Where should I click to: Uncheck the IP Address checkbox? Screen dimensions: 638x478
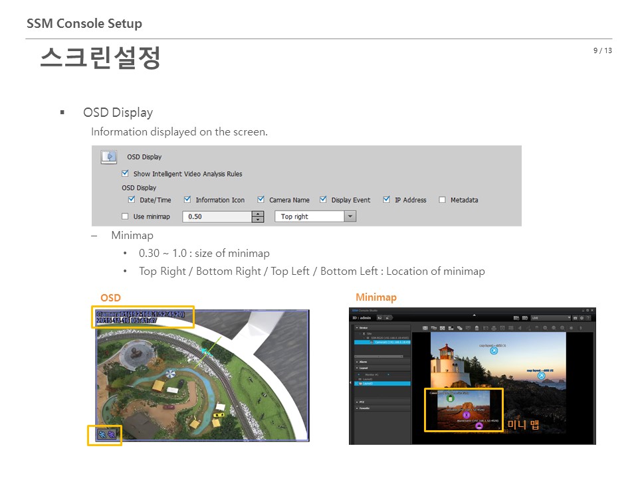[x=387, y=200]
